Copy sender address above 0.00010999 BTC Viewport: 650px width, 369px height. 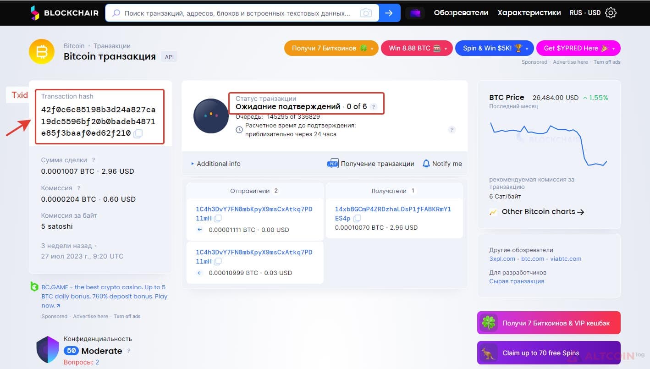point(218,261)
